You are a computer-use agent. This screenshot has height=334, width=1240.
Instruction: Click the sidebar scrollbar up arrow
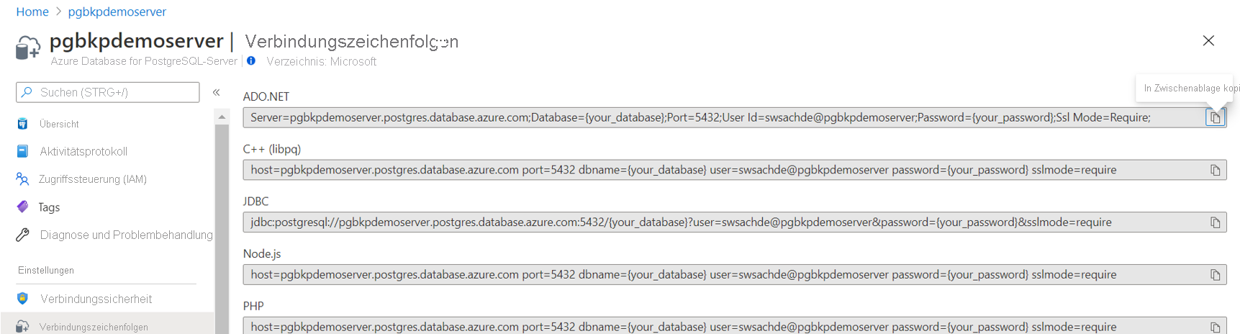(222, 117)
